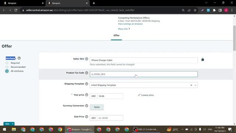Click the blue extension icon in toolbar
This screenshot has width=236, height=133.
[208, 10]
